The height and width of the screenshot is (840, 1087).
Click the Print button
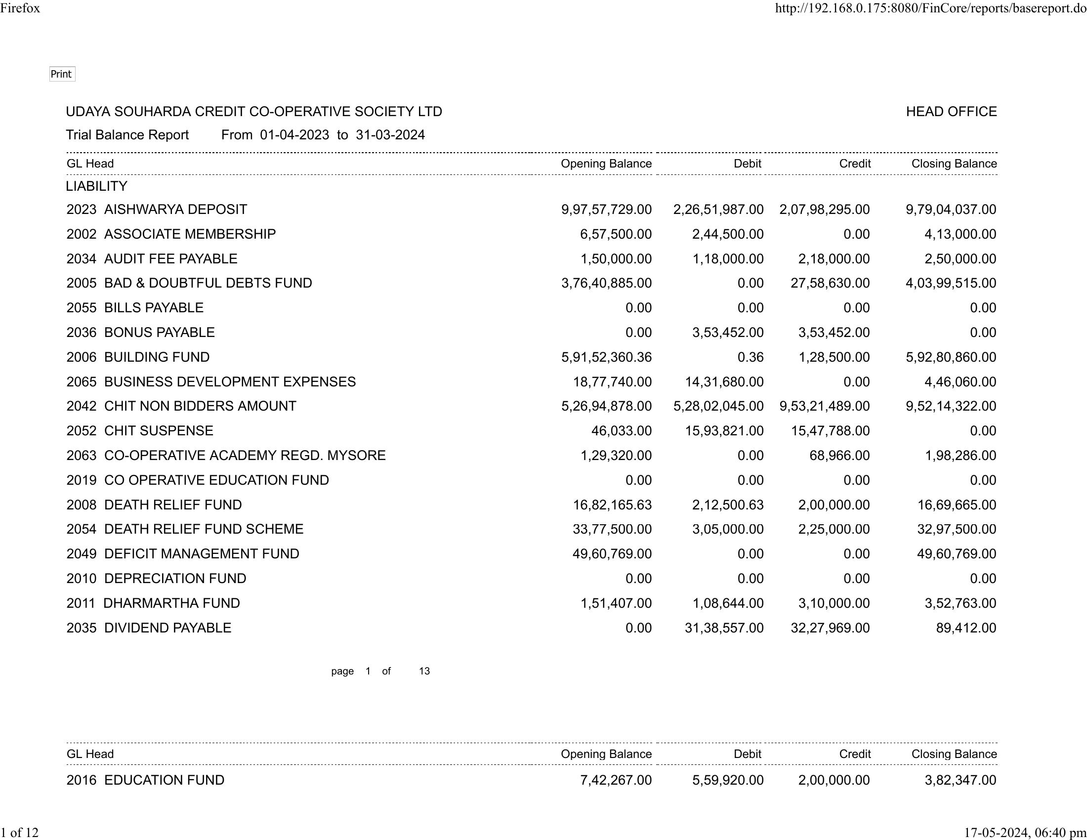pos(62,74)
